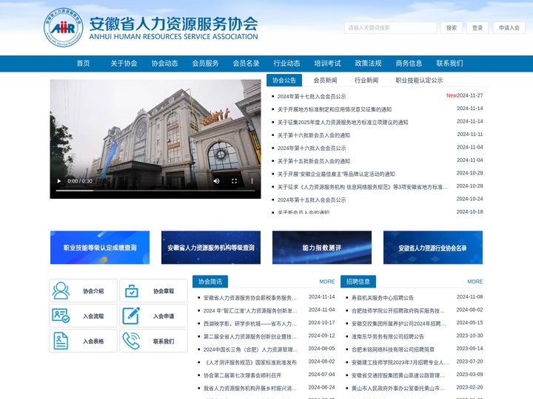Open 关于第十五批新会员入会的通知
The width and height of the screenshot is (533, 399).
pyautogui.click(x=314, y=161)
